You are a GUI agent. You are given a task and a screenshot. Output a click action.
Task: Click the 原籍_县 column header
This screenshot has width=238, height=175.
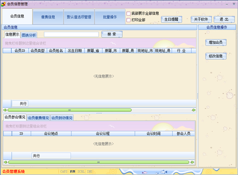(x=128, y=51)
